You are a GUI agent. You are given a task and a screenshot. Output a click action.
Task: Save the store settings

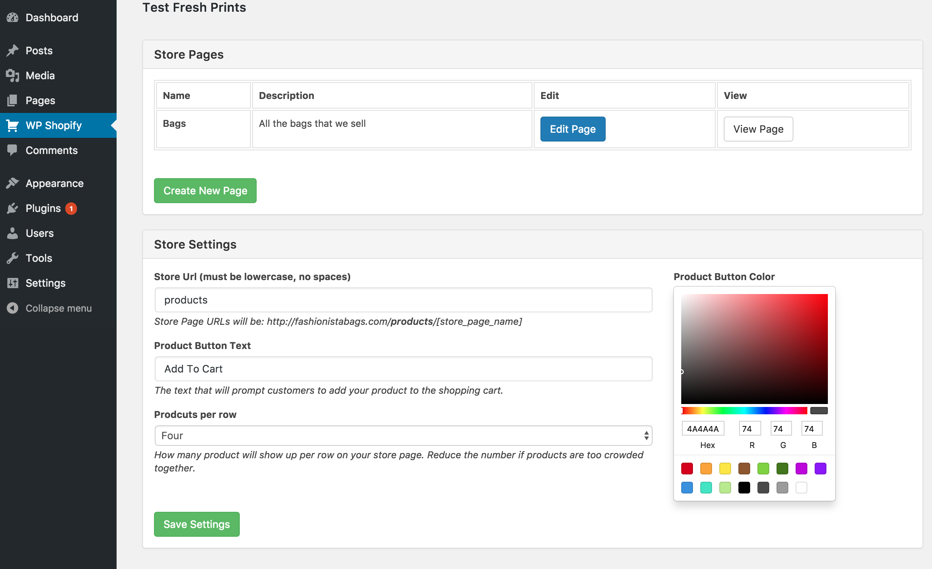(x=196, y=524)
